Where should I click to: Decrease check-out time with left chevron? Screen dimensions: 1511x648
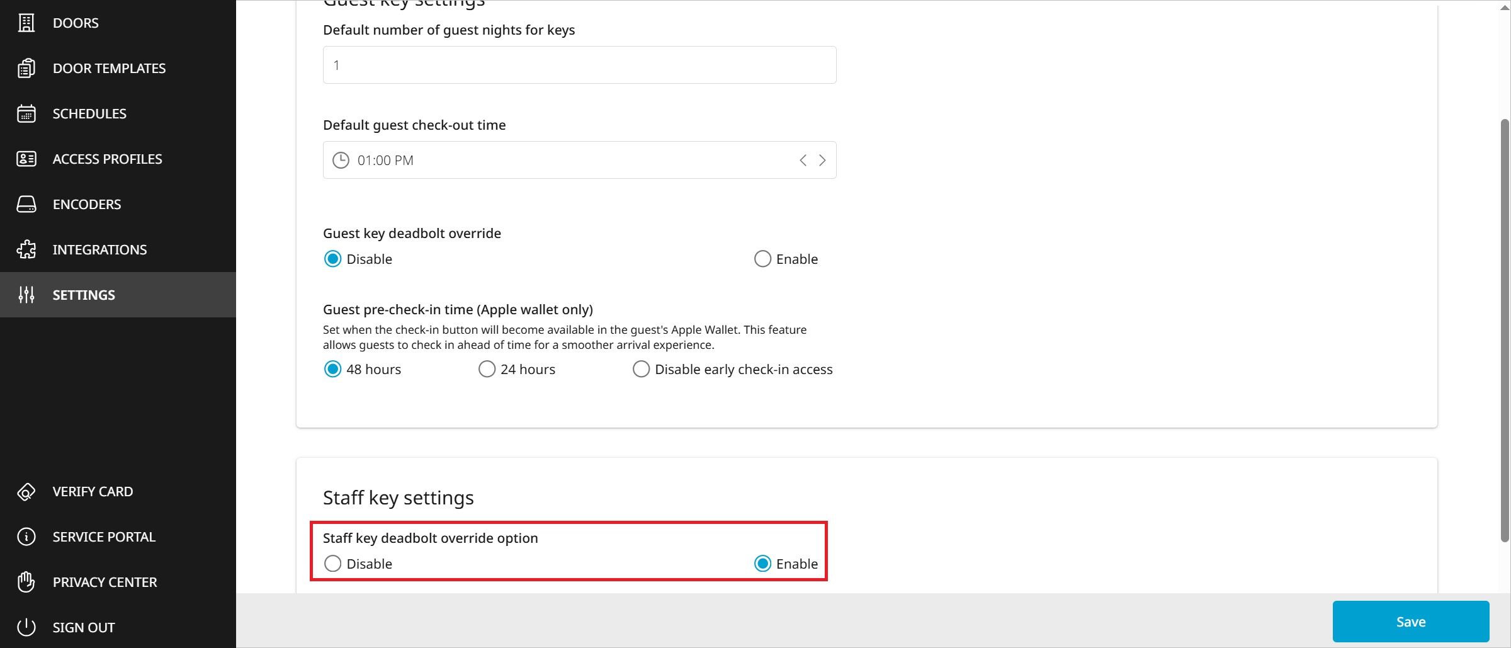point(803,161)
